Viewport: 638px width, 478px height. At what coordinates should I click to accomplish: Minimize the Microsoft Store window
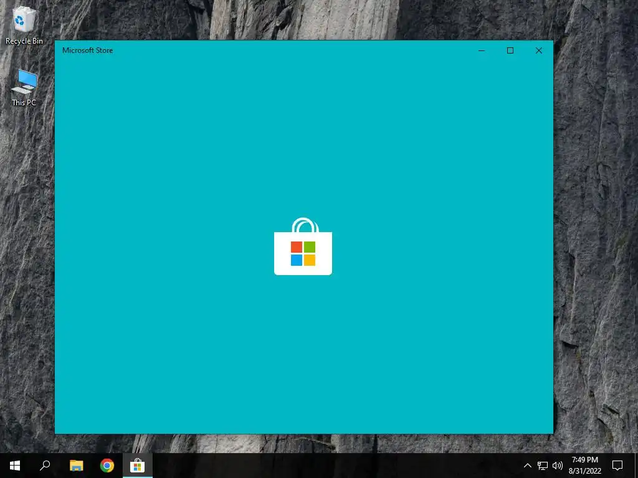click(x=482, y=50)
